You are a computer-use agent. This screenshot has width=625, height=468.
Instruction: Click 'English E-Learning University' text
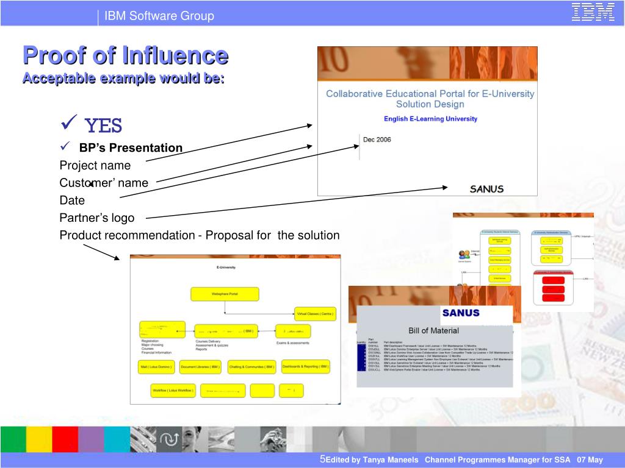tap(430, 119)
